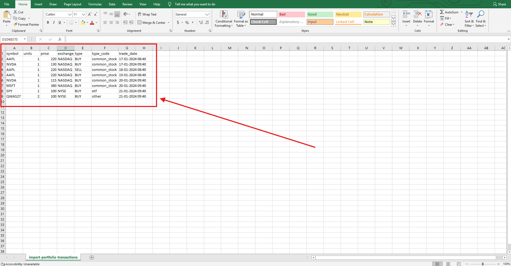Switch to the Insert ribbon tab
Image resolution: width=511 pixels, height=266 pixels.
38,4
